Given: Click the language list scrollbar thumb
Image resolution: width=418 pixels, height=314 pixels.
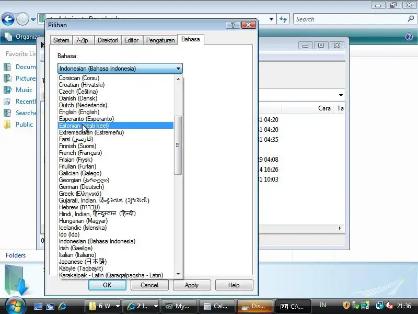Looking at the screenshot, I should pos(178,145).
